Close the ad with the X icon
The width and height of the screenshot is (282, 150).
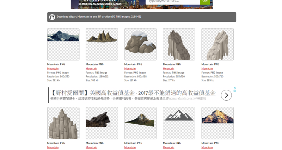coord(234,88)
